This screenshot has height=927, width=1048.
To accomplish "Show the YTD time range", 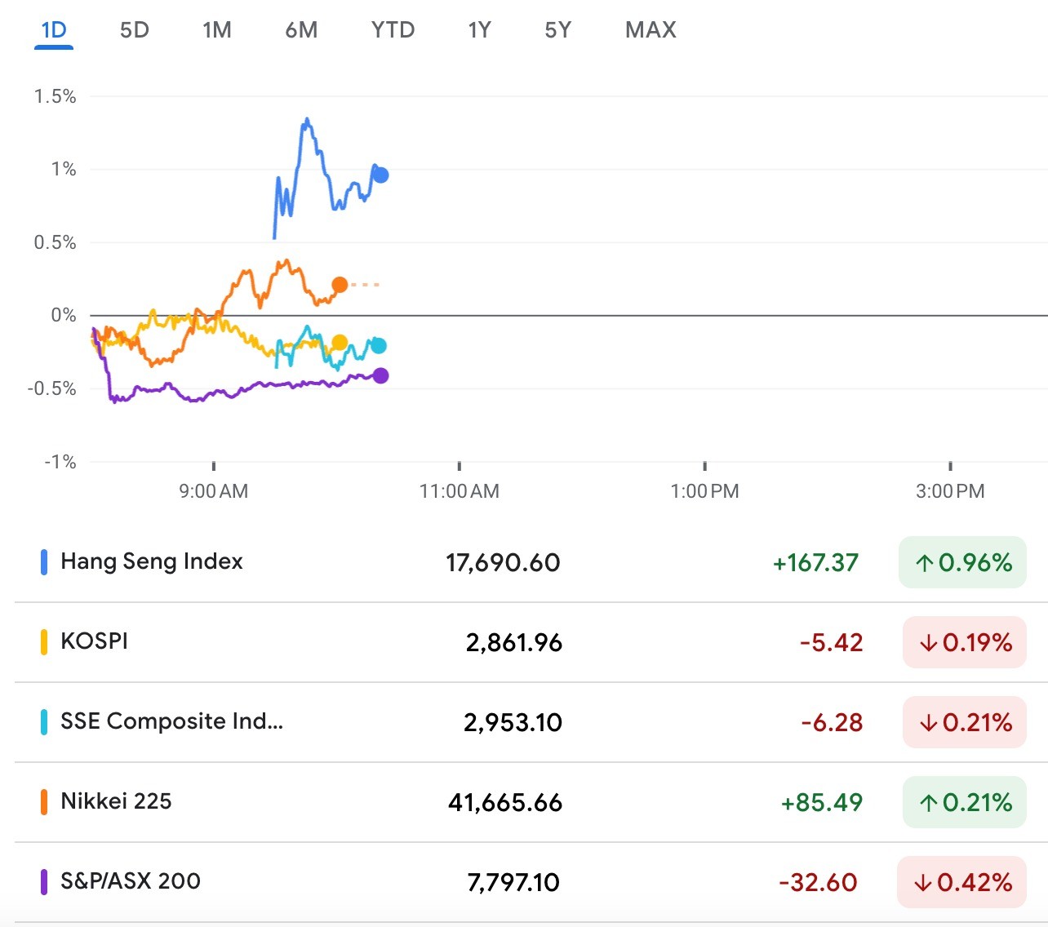I will tap(393, 31).
